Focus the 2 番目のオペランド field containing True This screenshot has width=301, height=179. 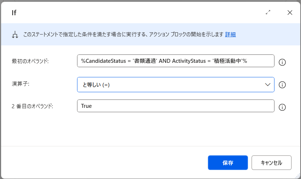[175, 106]
